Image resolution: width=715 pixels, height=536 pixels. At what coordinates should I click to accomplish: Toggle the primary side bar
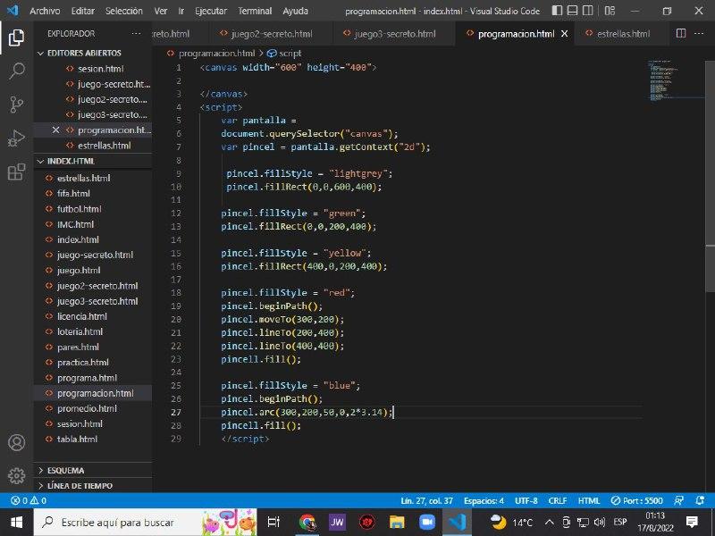click(557, 11)
